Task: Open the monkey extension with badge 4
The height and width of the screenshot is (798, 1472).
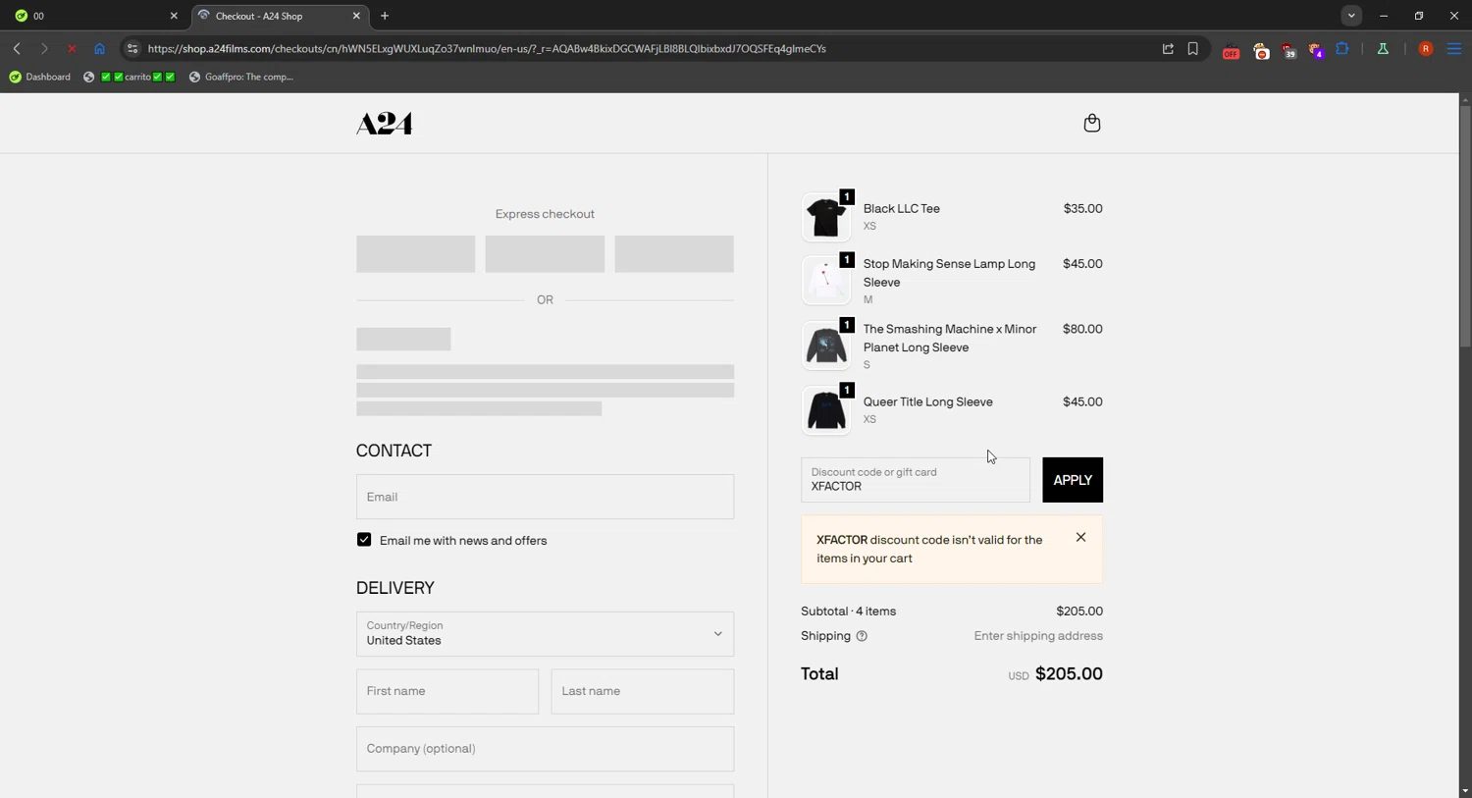Action: tap(1316, 50)
